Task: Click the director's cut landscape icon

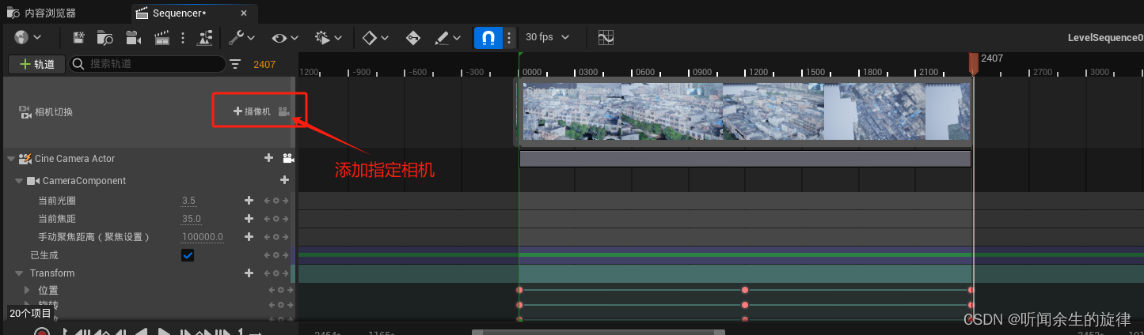Action: tap(205, 37)
